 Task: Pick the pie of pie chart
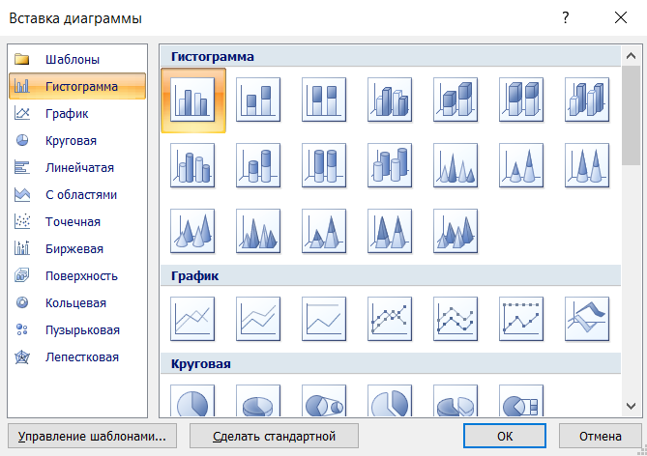(x=324, y=401)
